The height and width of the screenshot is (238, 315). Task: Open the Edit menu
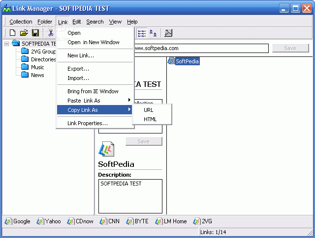pyautogui.click(x=77, y=22)
